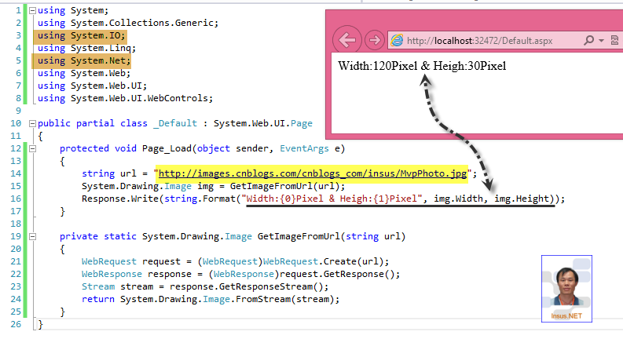623x339 pixels.
Task: Click the compatibility view icon in address bar
Action: coord(614,40)
